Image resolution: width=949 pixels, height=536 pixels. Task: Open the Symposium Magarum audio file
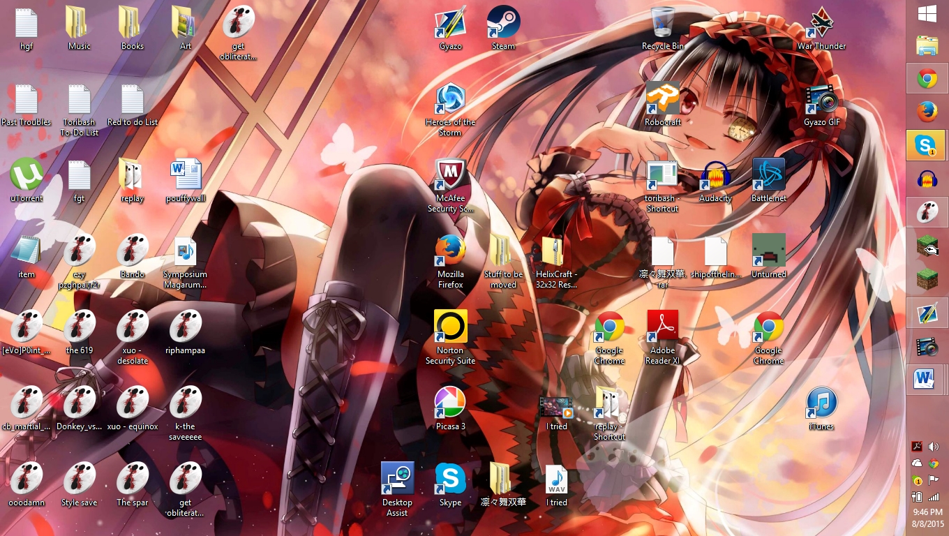point(186,262)
